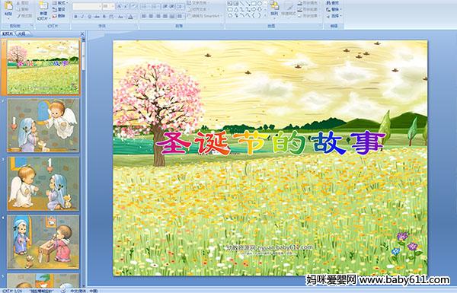Open the Replace dropdown in the editing group
Viewport: 457px width, 293px height.
point(333,9)
